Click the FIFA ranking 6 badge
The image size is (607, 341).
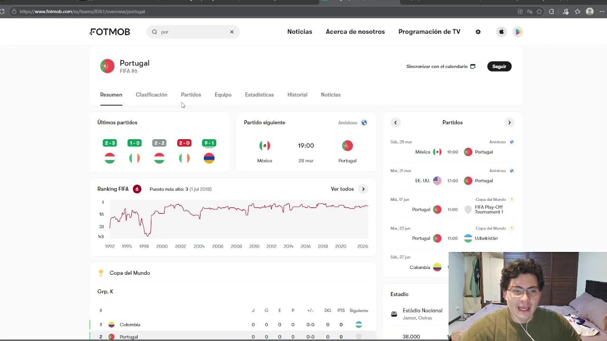137,189
